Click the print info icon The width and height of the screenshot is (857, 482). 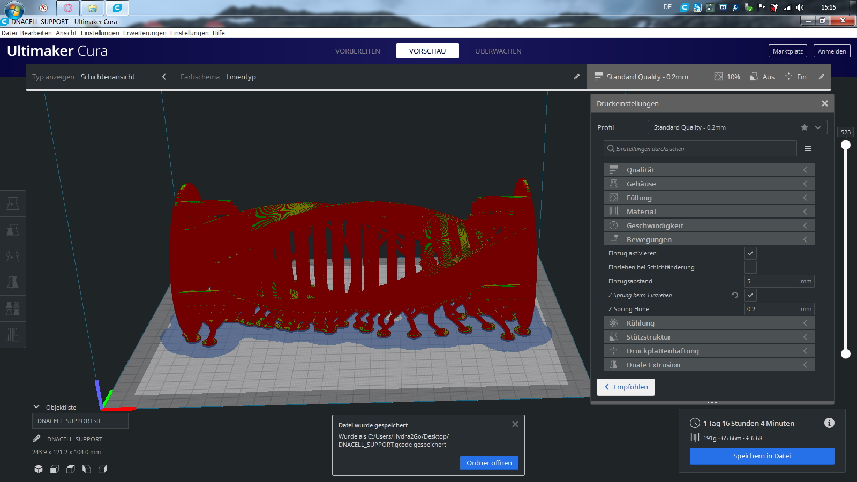[x=829, y=423]
